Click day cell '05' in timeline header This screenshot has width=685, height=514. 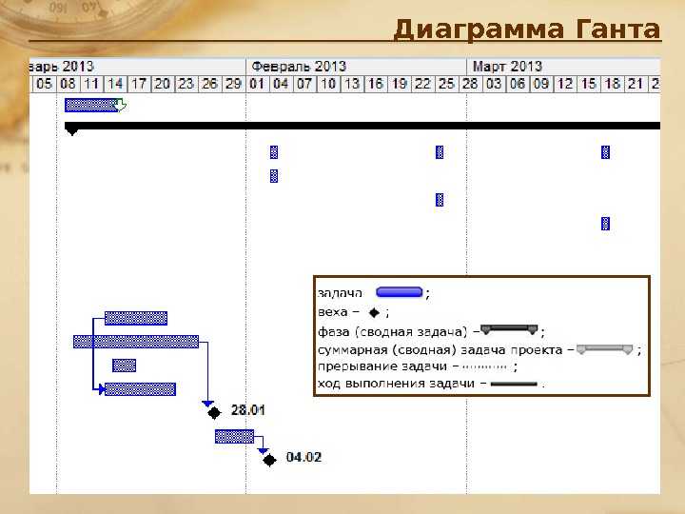(x=44, y=84)
